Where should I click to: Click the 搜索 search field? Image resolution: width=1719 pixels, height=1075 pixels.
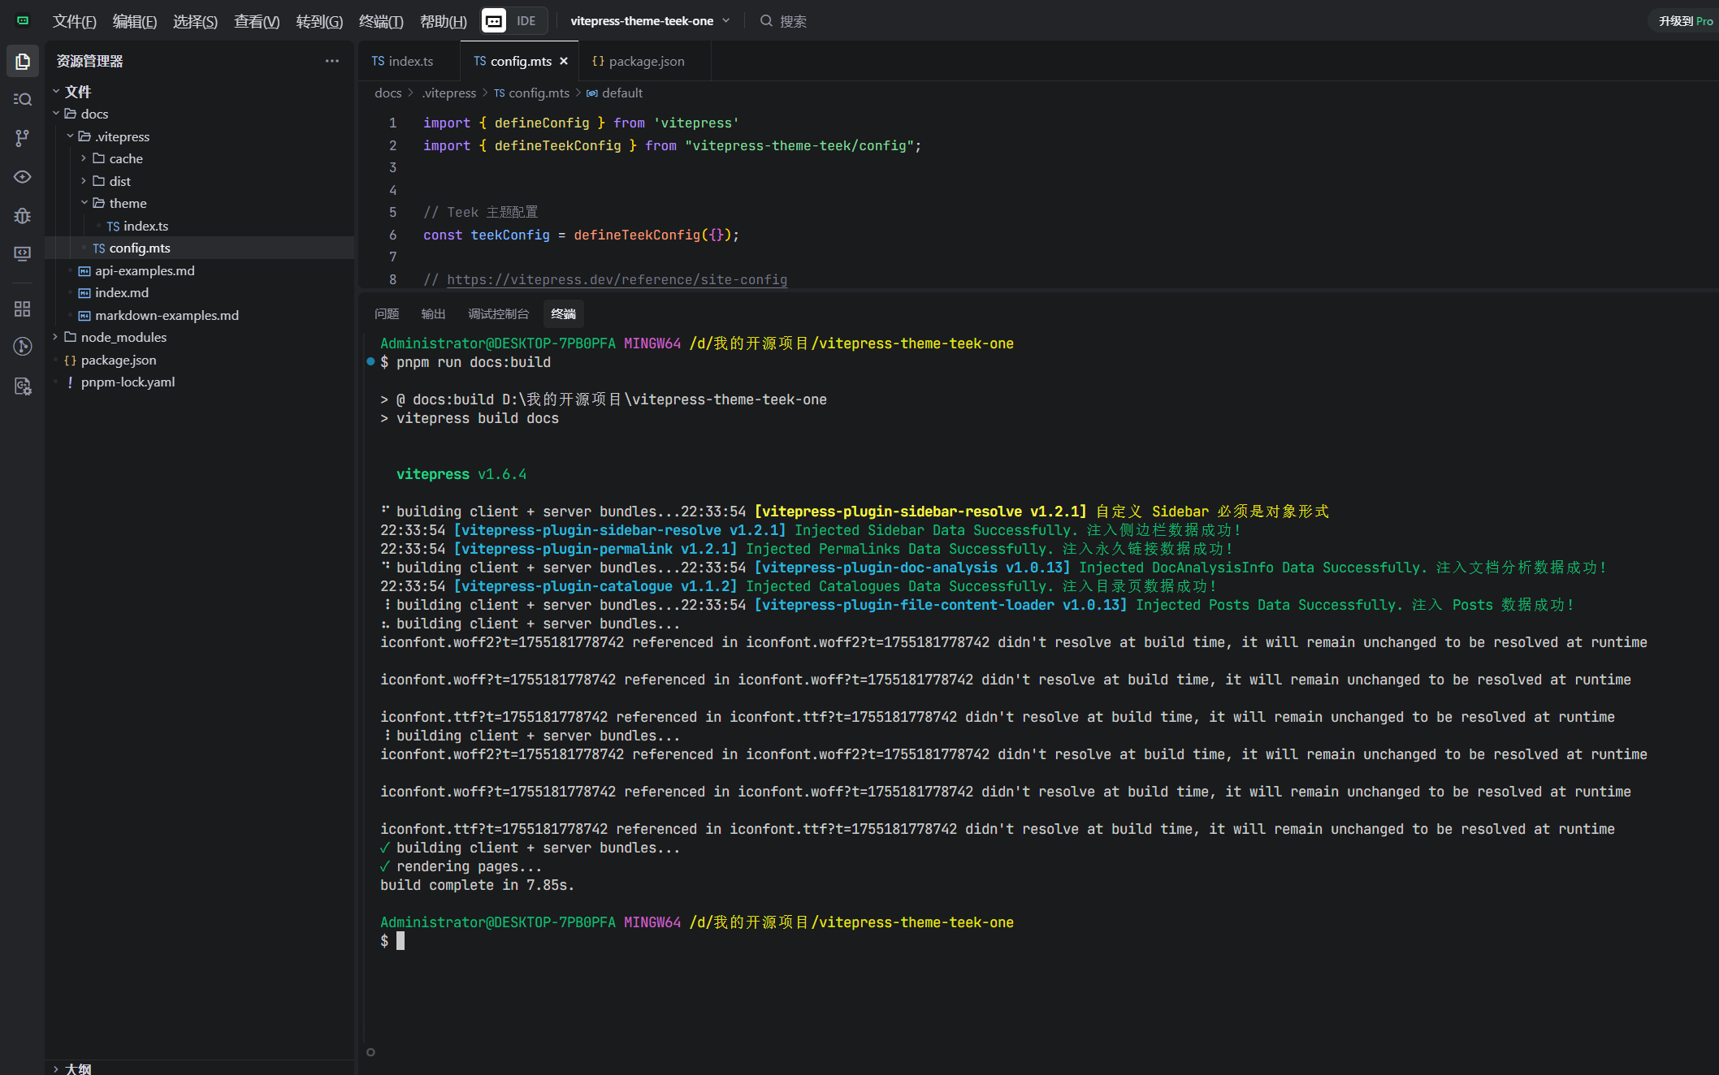pos(792,21)
